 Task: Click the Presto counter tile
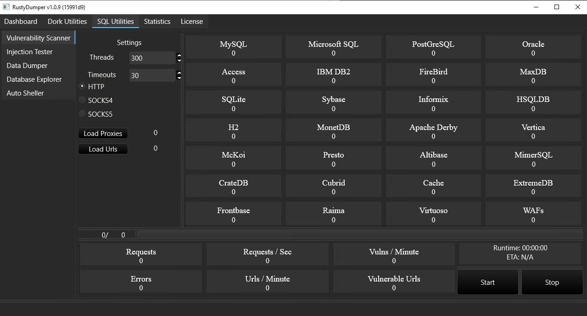click(x=334, y=159)
